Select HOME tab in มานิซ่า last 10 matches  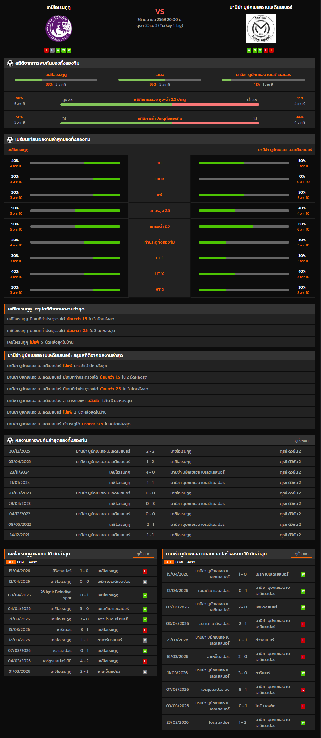[179, 562]
